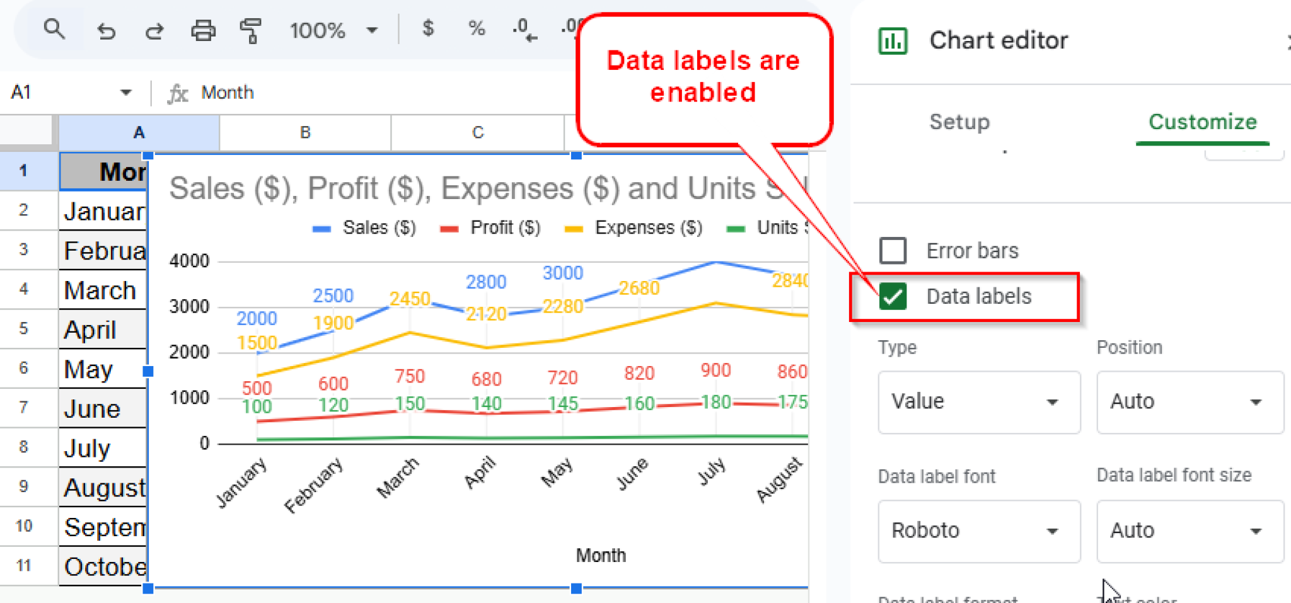Switch to the Setup tab

coord(959,122)
